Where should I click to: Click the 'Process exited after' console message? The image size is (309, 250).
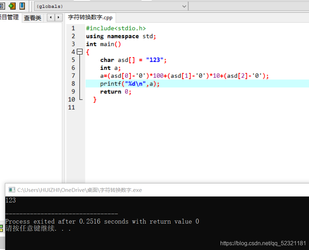[102, 221]
